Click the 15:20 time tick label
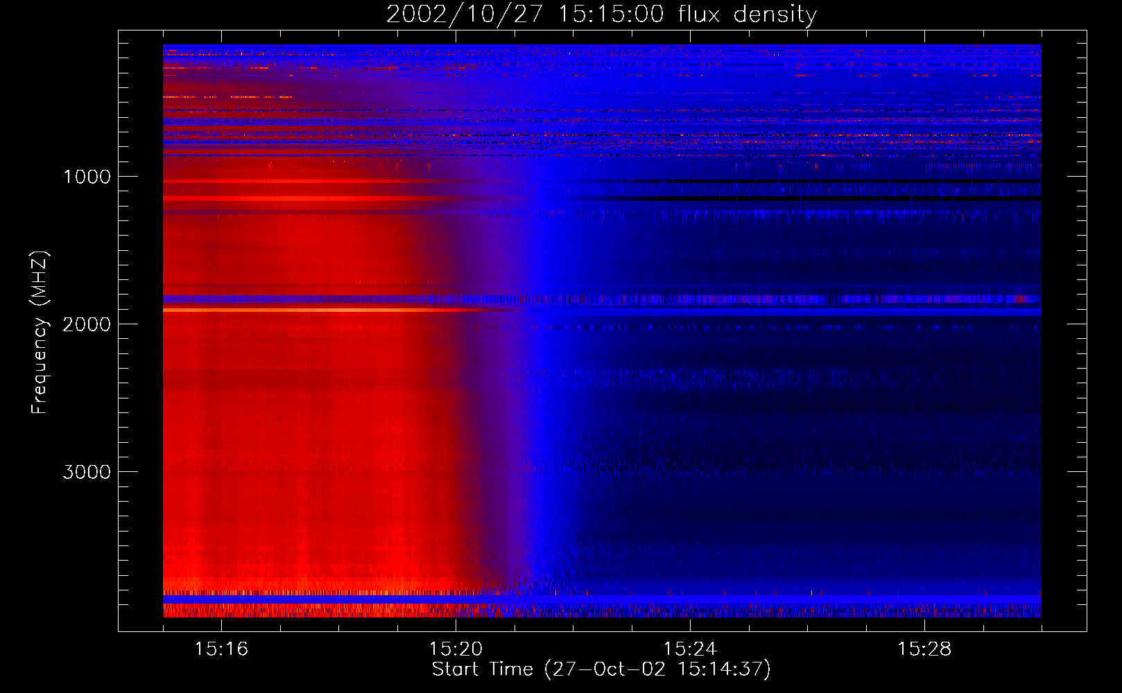This screenshot has height=693, width=1122. tap(456, 649)
